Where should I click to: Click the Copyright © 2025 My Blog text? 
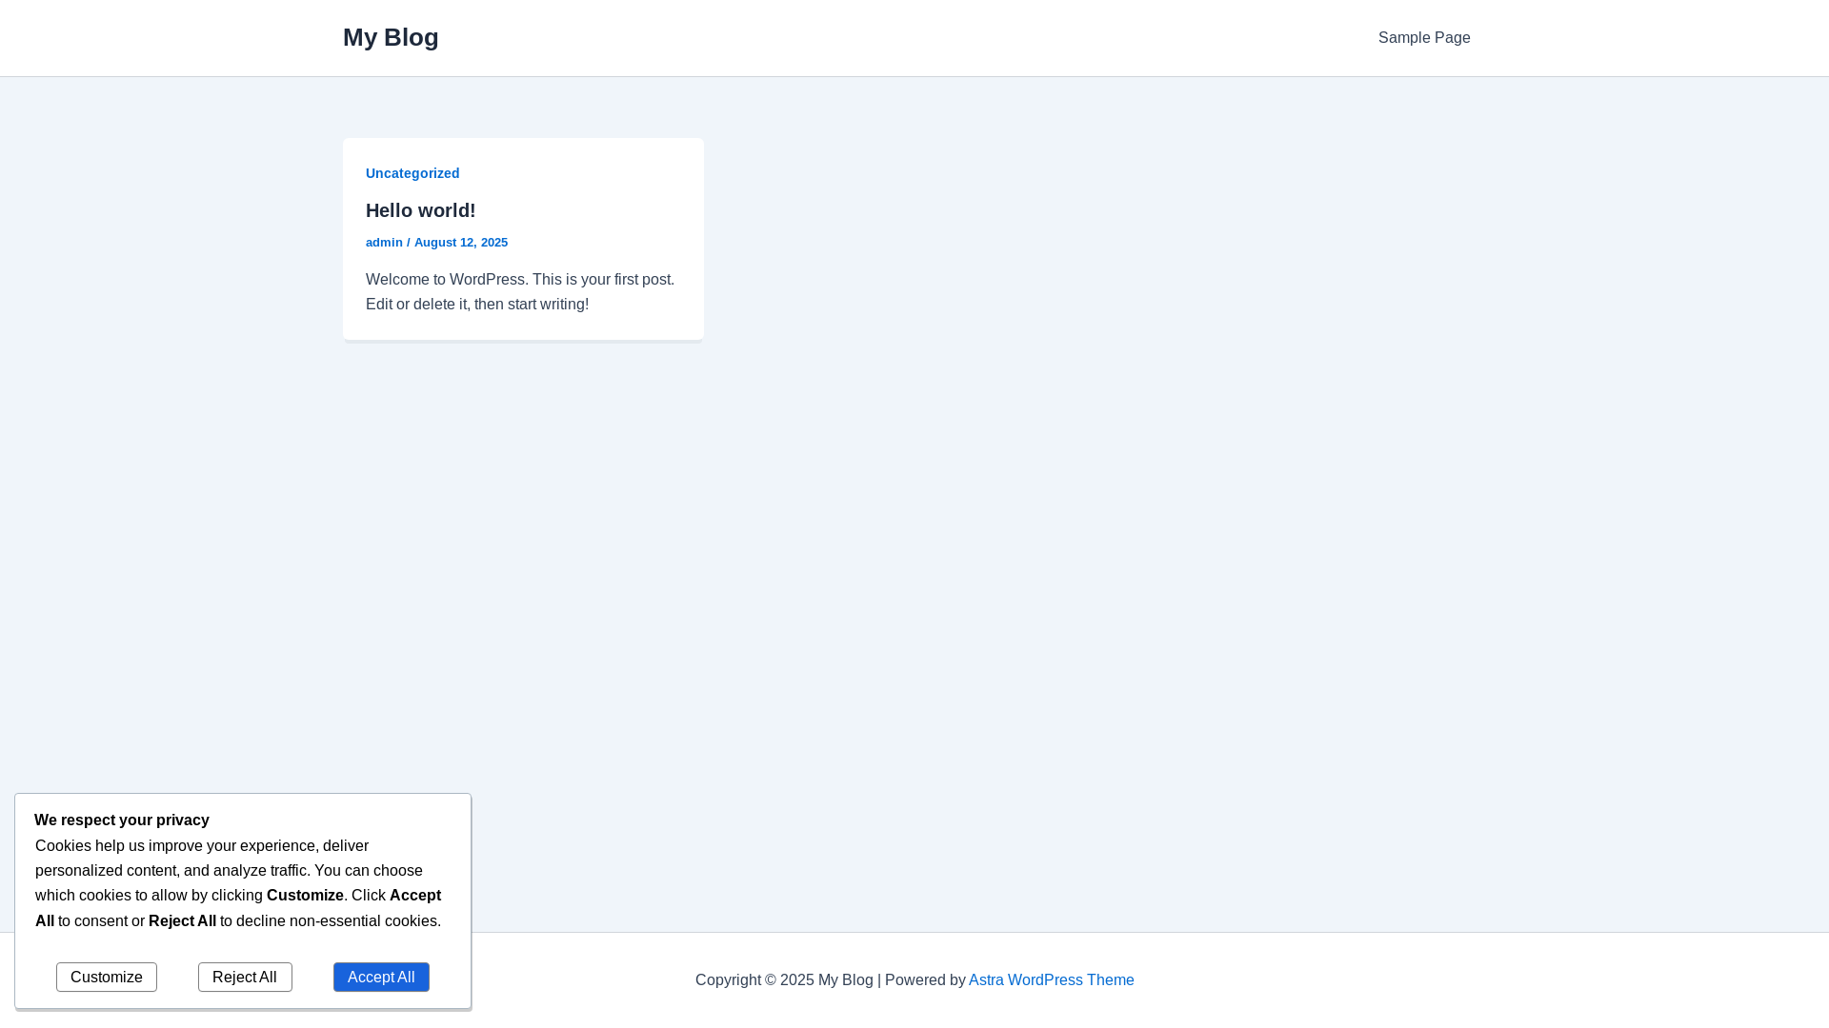(784, 980)
